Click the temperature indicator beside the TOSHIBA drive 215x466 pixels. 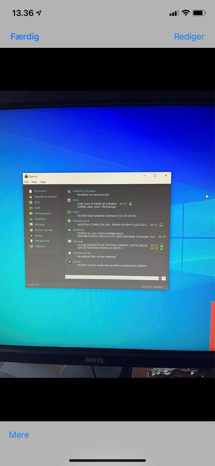[162, 248]
